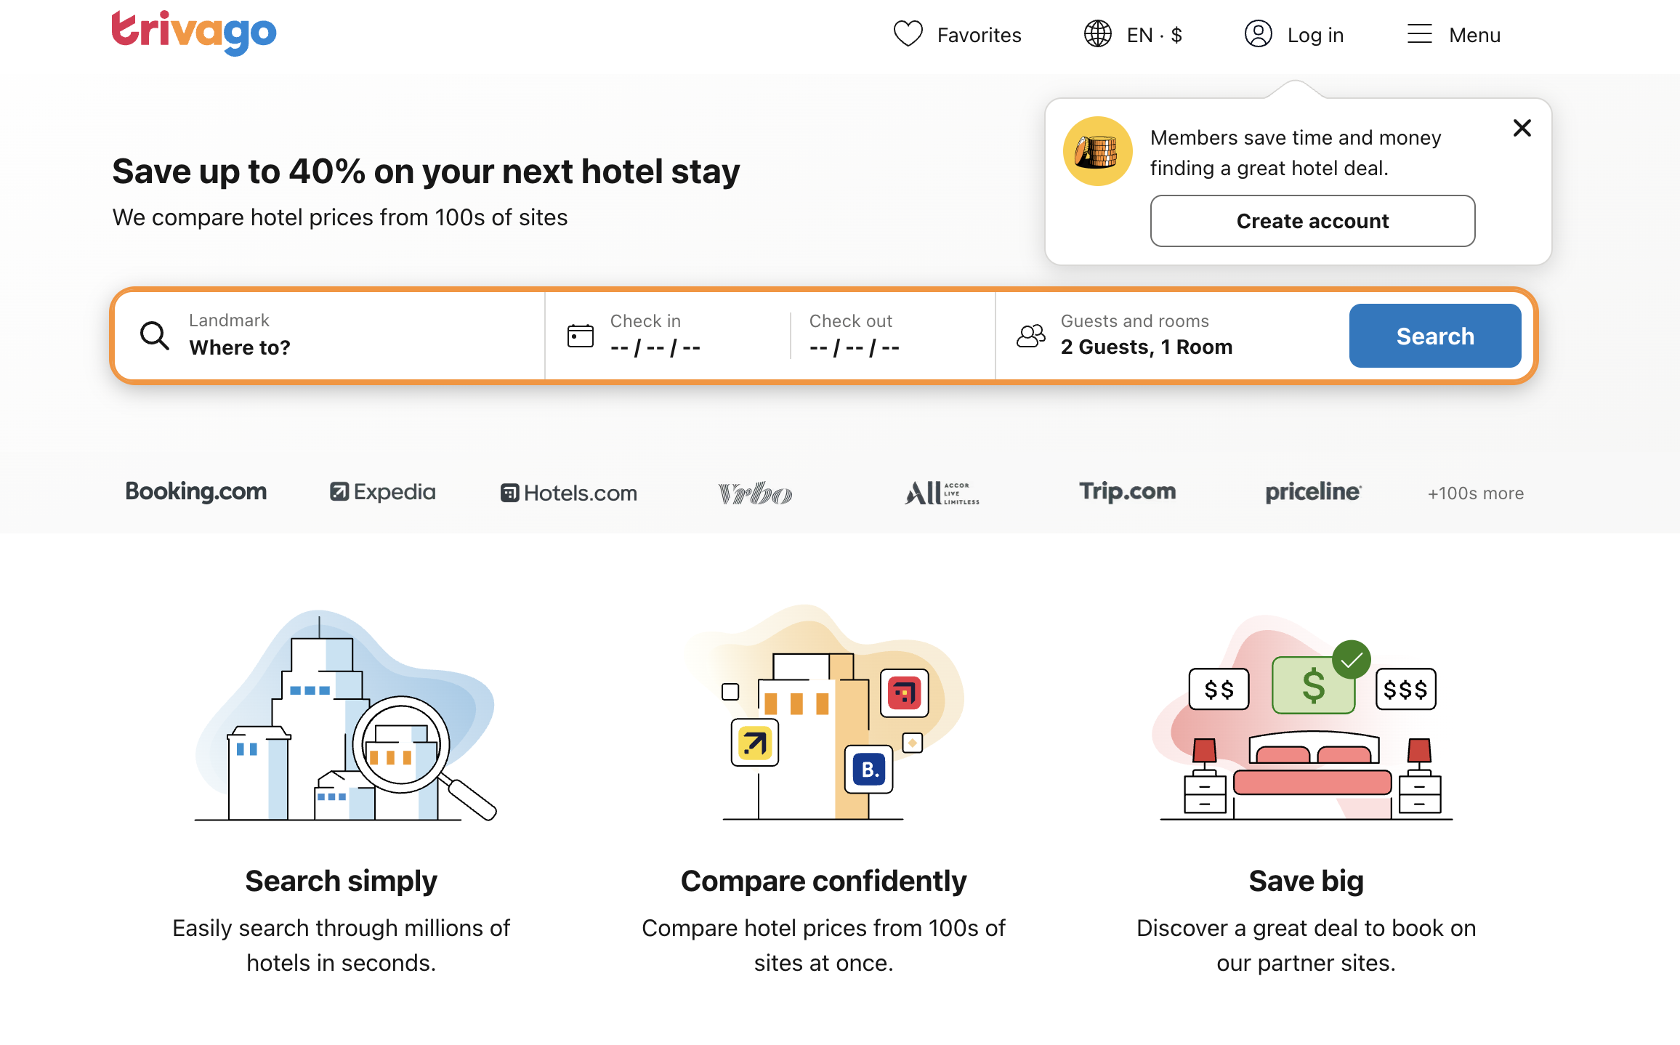Click the Create account button

point(1312,221)
